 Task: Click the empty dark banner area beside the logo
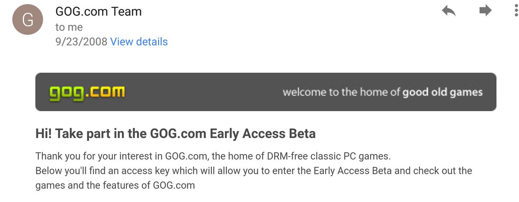[203, 92]
